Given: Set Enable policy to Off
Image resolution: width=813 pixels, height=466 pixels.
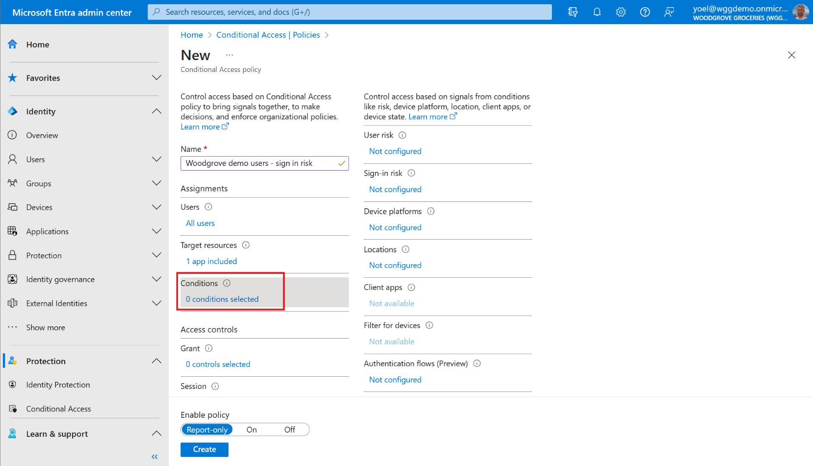Looking at the screenshot, I should 290,430.
